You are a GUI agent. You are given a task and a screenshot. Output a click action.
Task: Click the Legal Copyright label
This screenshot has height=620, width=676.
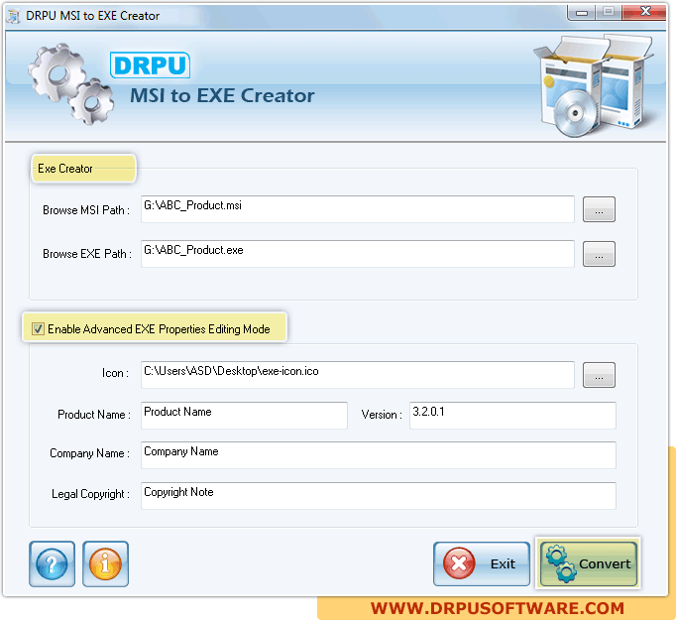click(90, 494)
